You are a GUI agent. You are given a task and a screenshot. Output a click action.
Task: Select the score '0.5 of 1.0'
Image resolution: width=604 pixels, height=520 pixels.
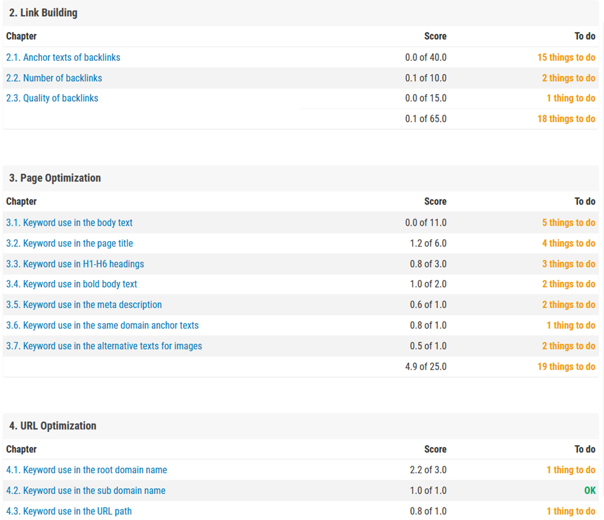(428, 346)
